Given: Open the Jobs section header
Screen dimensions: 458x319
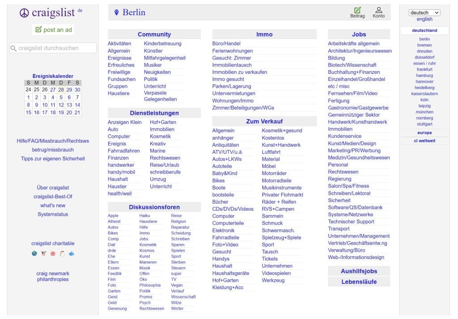Looking at the screenshot, I should coord(359,34).
